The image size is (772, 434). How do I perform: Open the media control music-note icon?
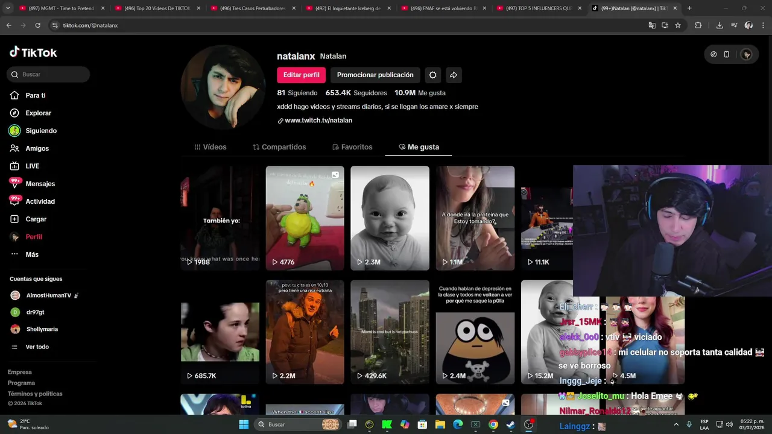pyautogui.click(x=734, y=25)
